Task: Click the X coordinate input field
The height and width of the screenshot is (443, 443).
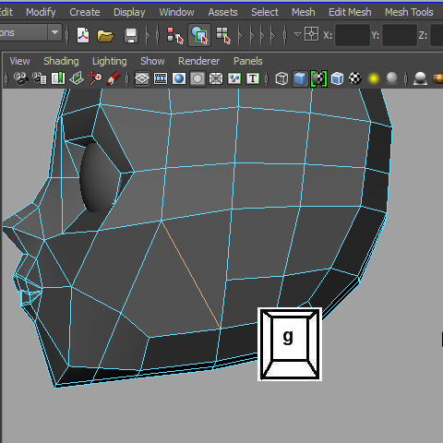Action: click(353, 35)
